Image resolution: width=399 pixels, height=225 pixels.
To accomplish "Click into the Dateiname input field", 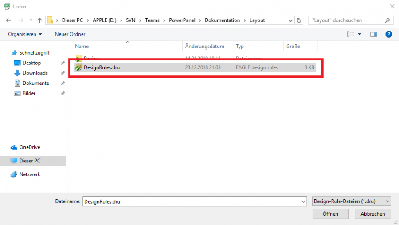I will click(191, 201).
